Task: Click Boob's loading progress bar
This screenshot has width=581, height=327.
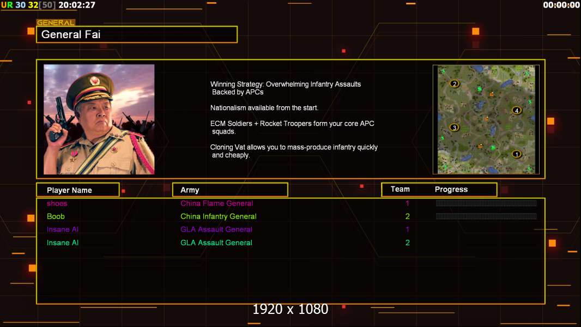Action: pyautogui.click(x=486, y=216)
